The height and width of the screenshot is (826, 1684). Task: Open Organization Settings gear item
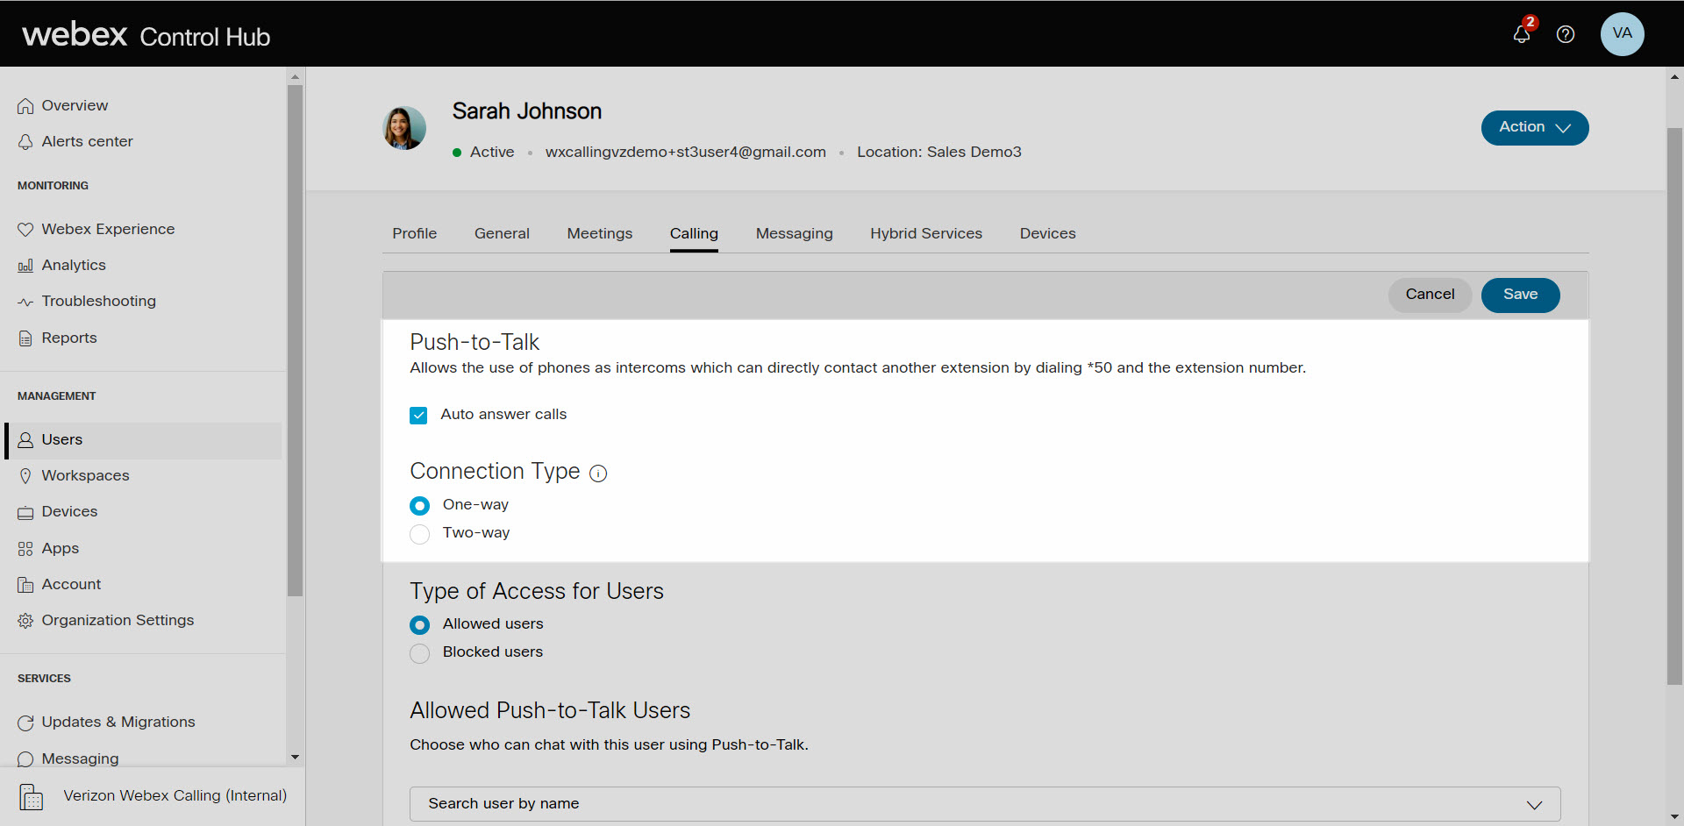(118, 620)
